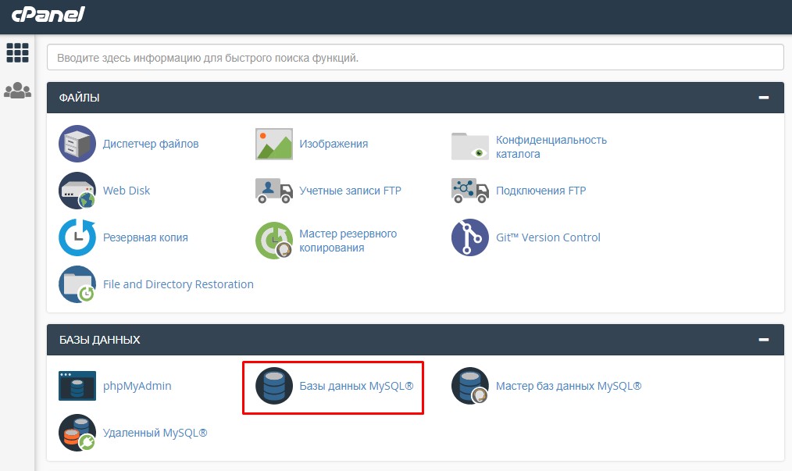Open Подключения FTP link
This screenshot has width=792, height=471.
[x=540, y=191]
